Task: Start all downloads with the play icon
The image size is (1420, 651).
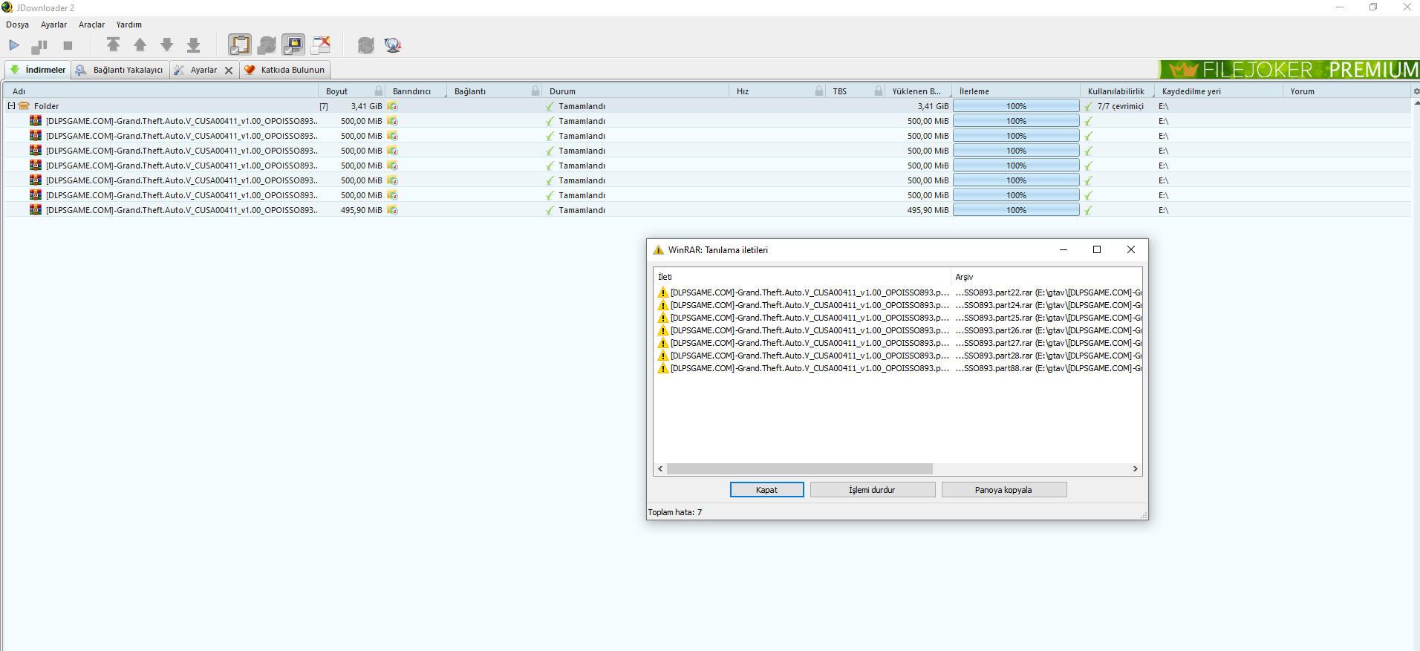Action: (x=14, y=45)
